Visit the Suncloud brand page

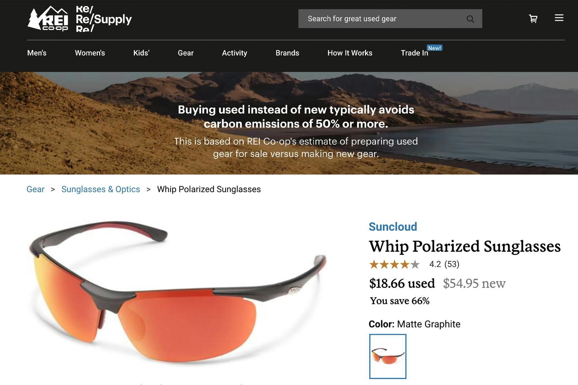[393, 226]
